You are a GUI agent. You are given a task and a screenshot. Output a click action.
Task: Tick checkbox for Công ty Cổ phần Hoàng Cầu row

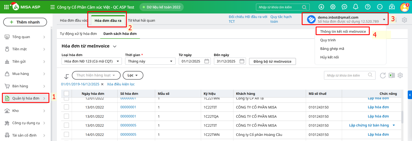66,135
